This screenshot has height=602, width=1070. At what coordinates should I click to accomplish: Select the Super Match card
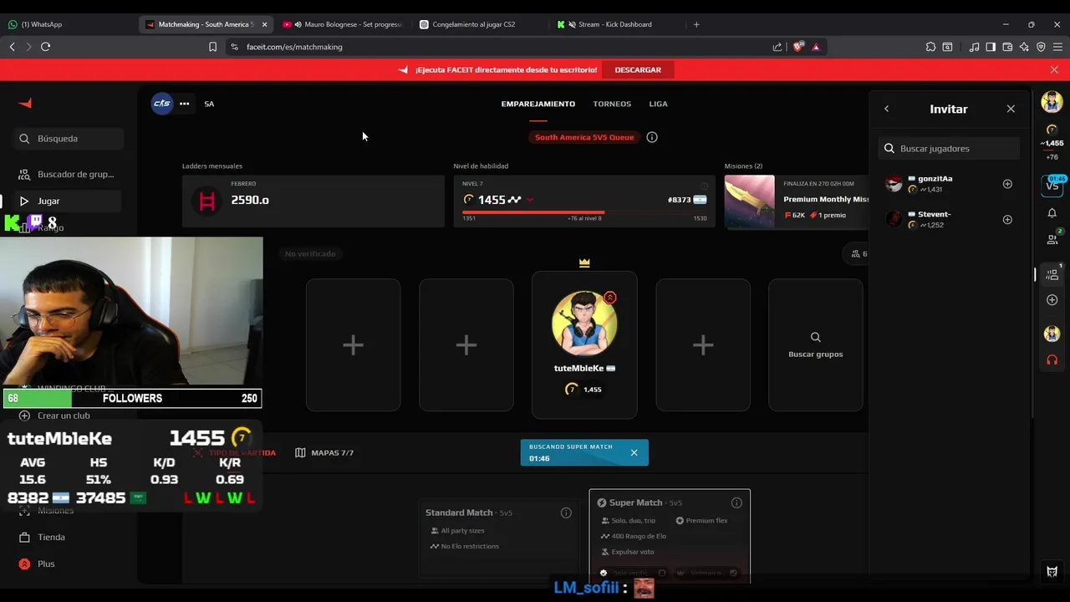670,535
